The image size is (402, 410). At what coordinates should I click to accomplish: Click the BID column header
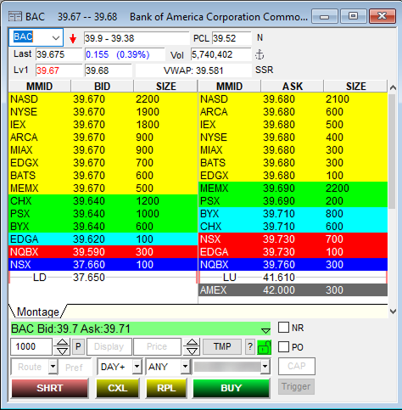click(102, 86)
